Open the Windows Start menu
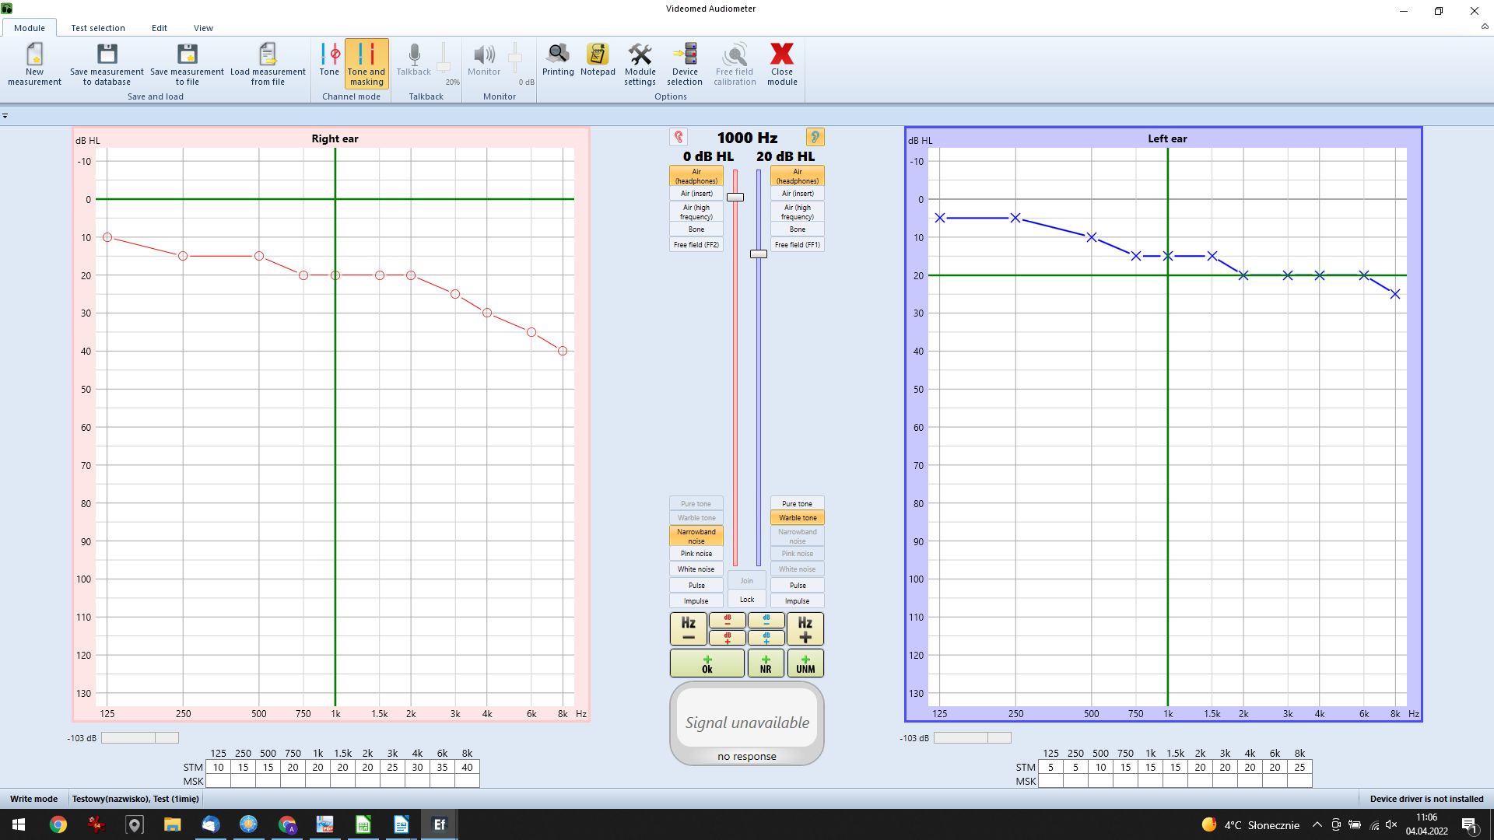1494x840 pixels. (19, 824)
